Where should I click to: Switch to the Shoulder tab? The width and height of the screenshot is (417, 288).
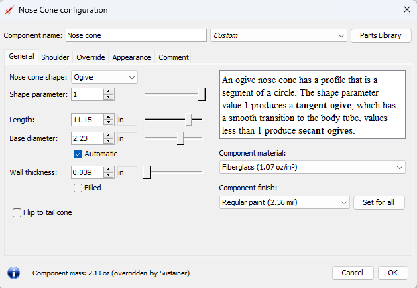coord(55,57)
